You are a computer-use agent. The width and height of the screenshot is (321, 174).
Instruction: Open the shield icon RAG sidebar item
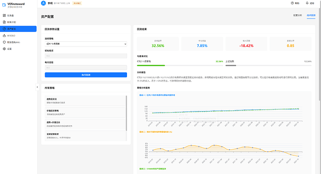[x=4, y=42]
